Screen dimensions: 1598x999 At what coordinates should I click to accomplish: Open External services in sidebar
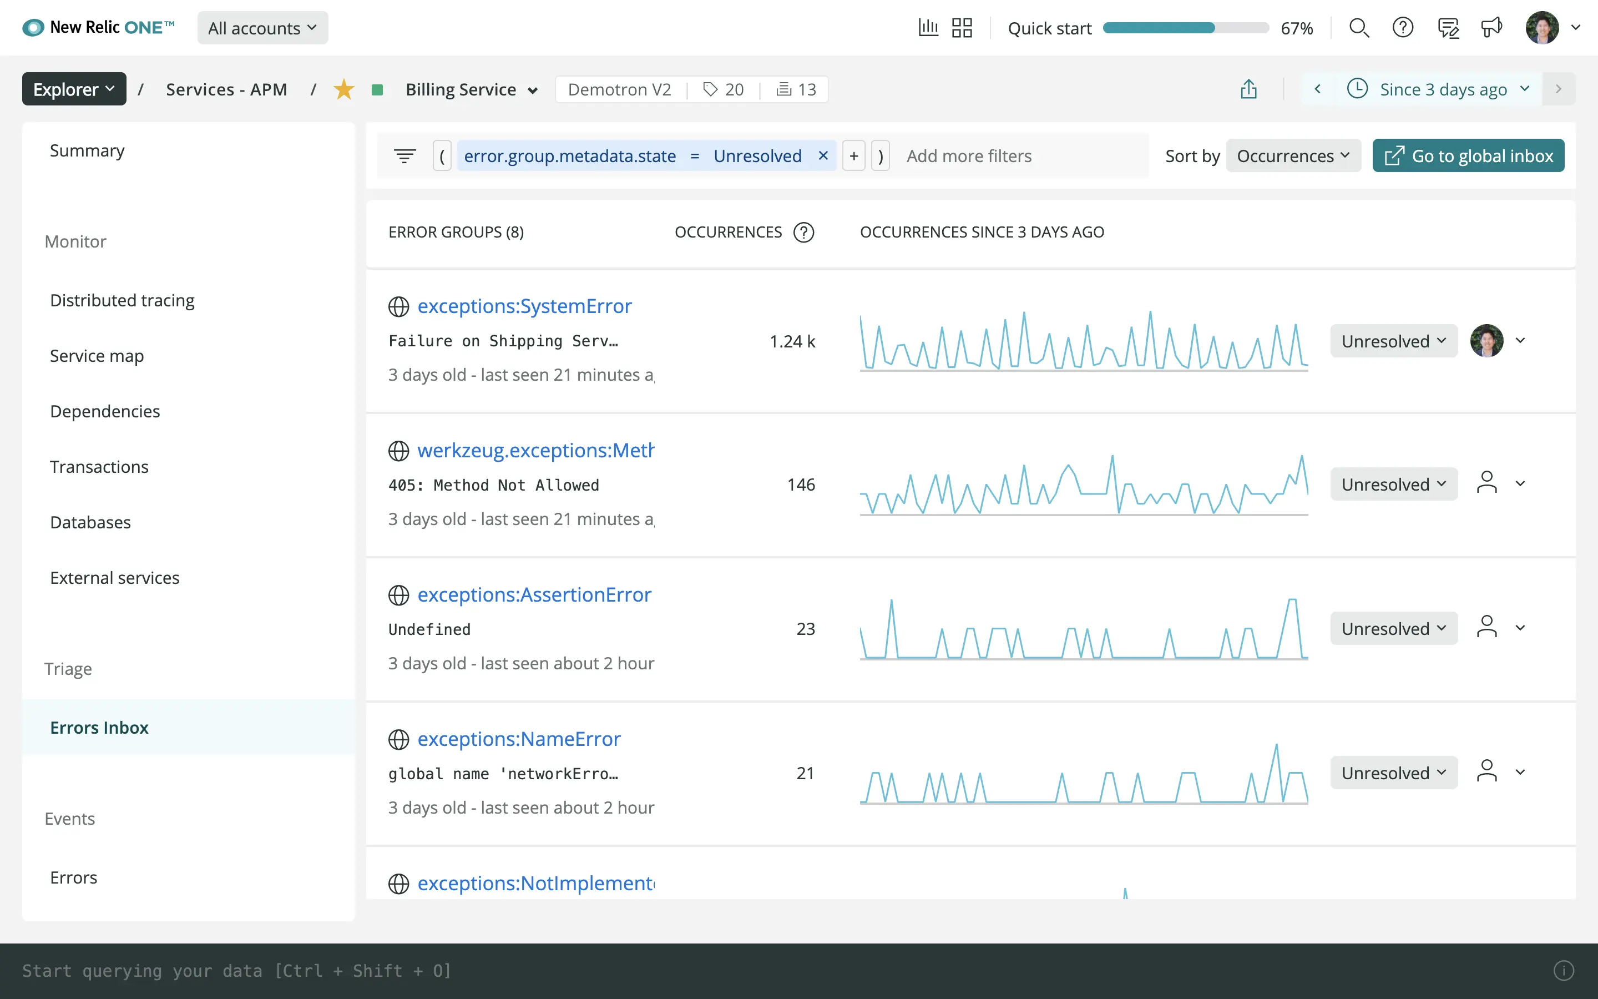coord(189,577)
